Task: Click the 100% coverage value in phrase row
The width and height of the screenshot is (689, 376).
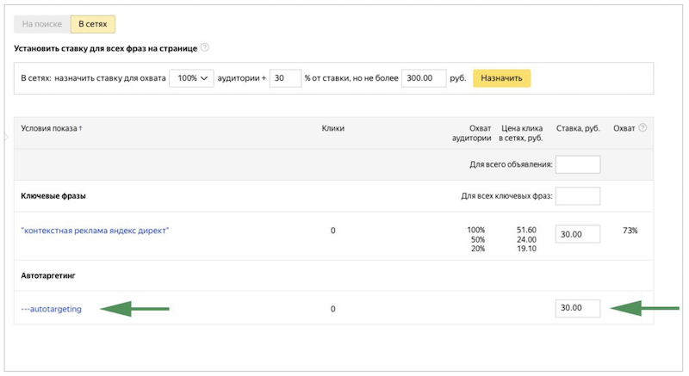Action: (x=476, y=230)
